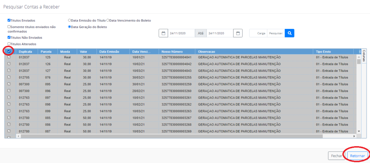Click the blue magnifier search button
Screen dimensions: 370x163
pyautogui.click(x=289, y=33)
